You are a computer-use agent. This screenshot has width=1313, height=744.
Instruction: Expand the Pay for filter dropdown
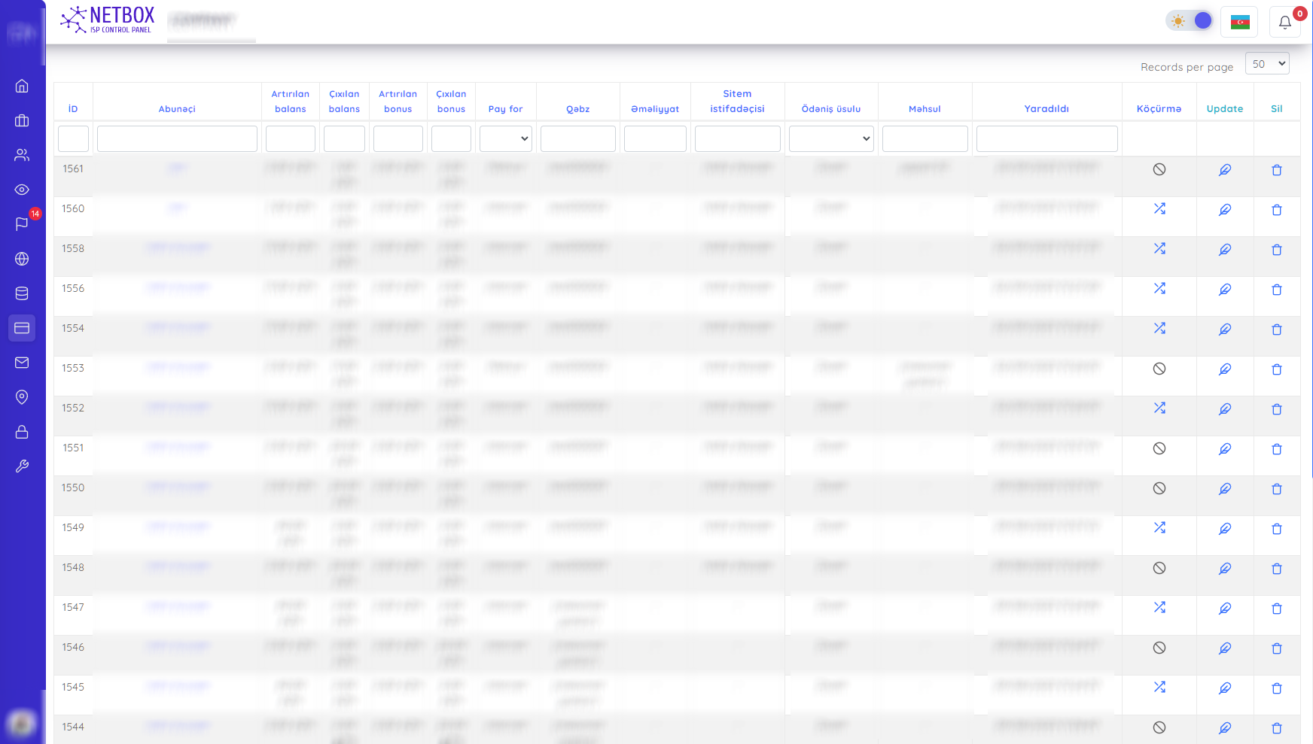coord(505,138)
